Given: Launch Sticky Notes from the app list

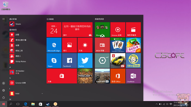Looking at the screenshot, I should [x=26, y=62].
